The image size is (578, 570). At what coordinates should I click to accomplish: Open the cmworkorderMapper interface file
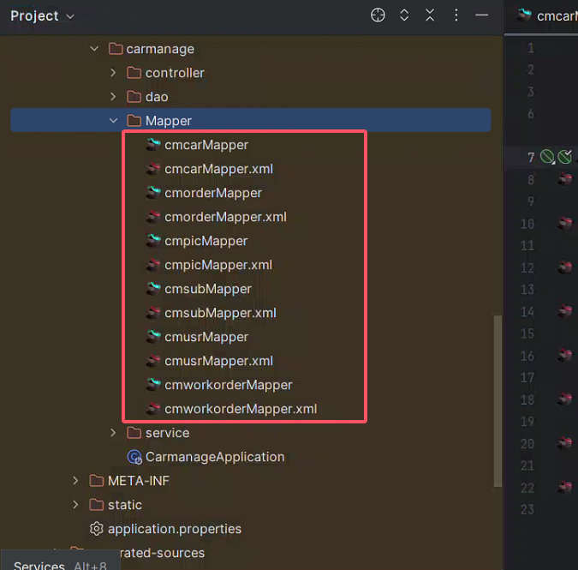click(228, 385)
